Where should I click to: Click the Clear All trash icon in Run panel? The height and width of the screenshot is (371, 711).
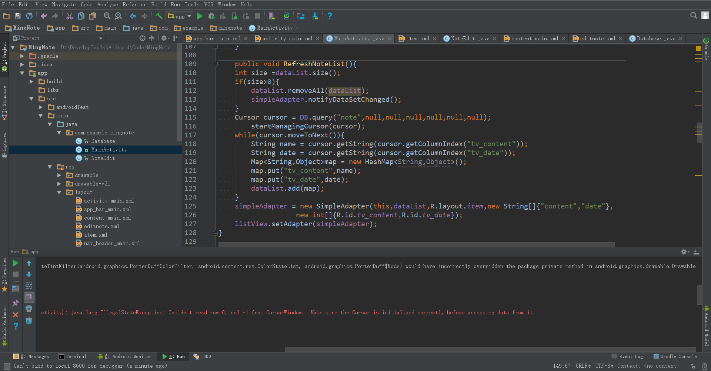(x=29, y=321)
